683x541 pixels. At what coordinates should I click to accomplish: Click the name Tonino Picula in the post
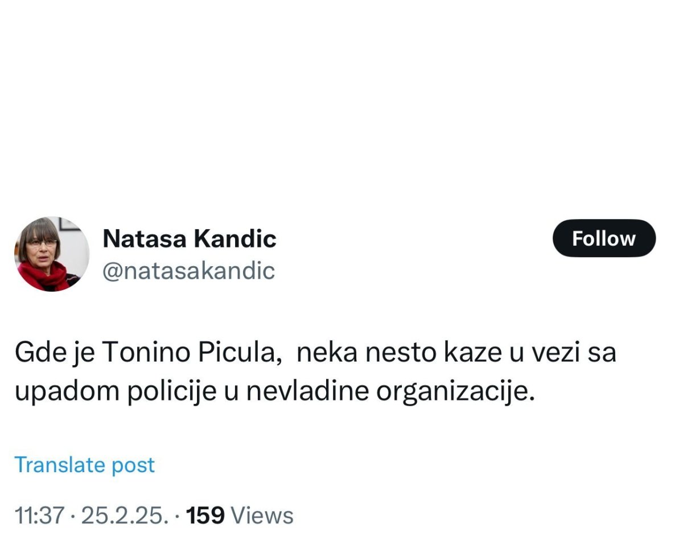click(x=193, y=354)
